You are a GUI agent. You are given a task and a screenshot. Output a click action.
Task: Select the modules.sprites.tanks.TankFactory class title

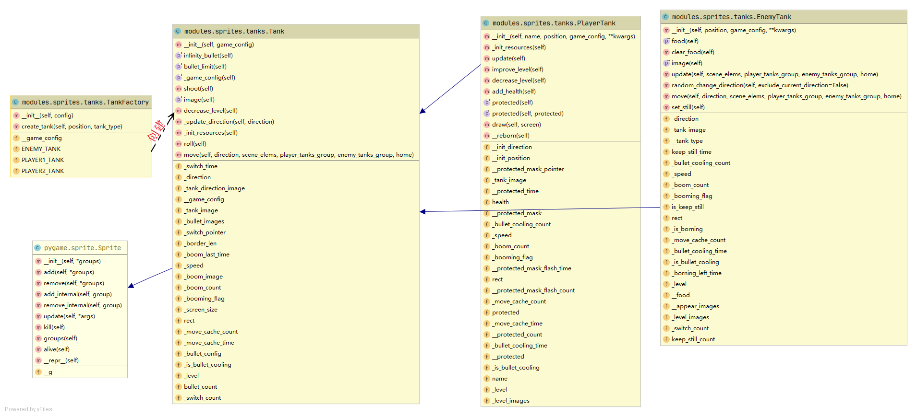pos(85,102)
